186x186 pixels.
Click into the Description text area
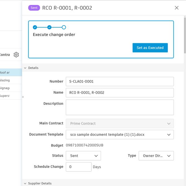click(120, 107)
